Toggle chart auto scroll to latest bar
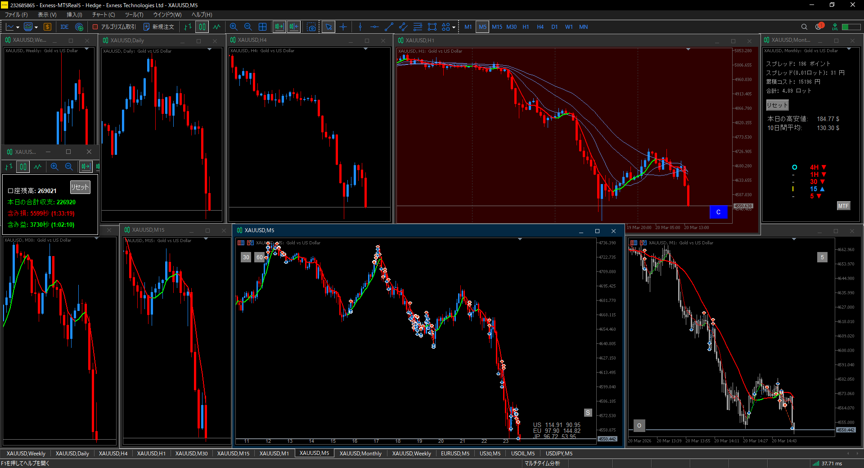864x468 pixels. 279,27
